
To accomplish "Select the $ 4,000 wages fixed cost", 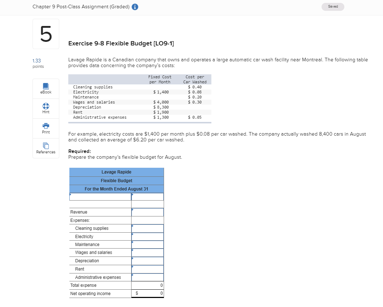I will pyautogui.click(x=161, y=102).
